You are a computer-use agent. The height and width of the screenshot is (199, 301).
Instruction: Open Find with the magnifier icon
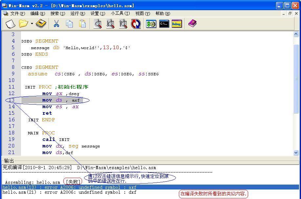pyautogui.click(x=98, y=24)
